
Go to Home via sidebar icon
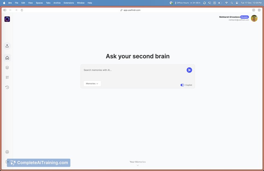click(x=7, y=58)
